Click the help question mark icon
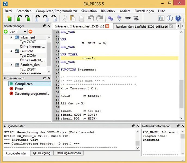Image resolution: width=187 pixels, height=163 pixels. pyautogui.click(x=178, y=18)
